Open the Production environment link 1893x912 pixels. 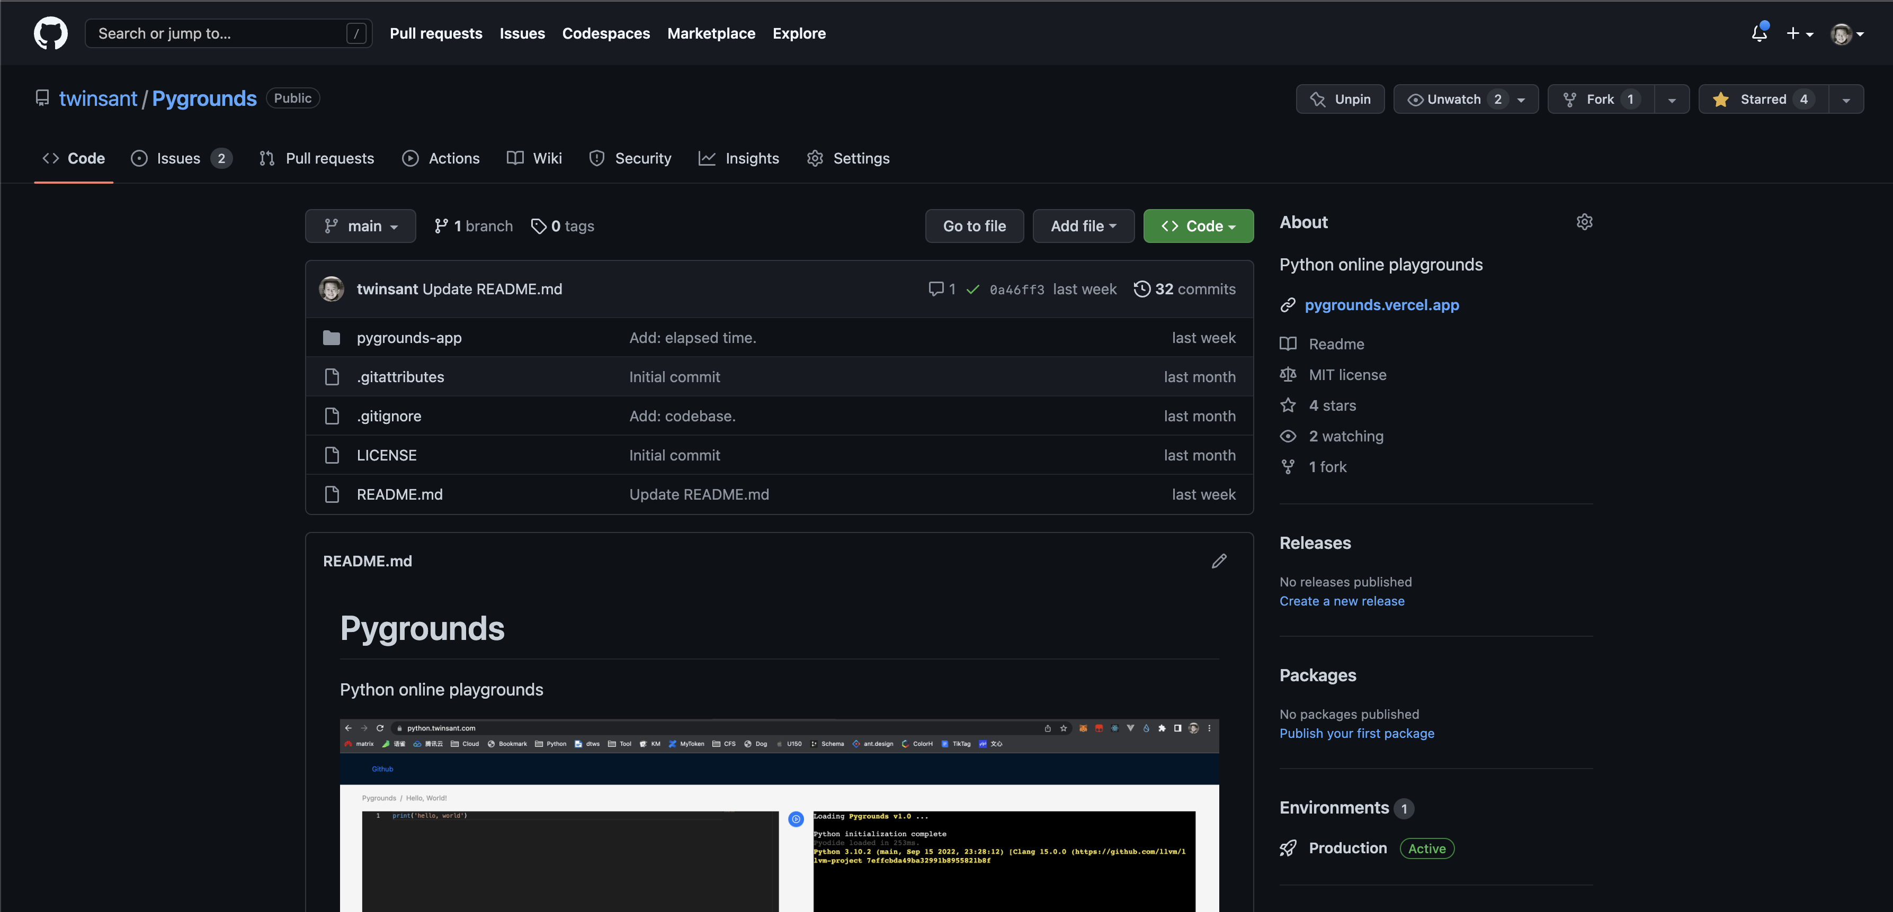click(1348, 848)
